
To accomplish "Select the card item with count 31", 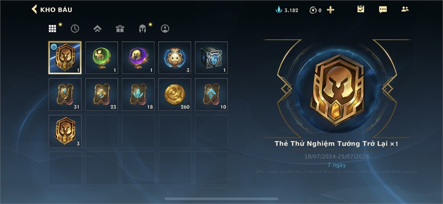I will (65, 94).
